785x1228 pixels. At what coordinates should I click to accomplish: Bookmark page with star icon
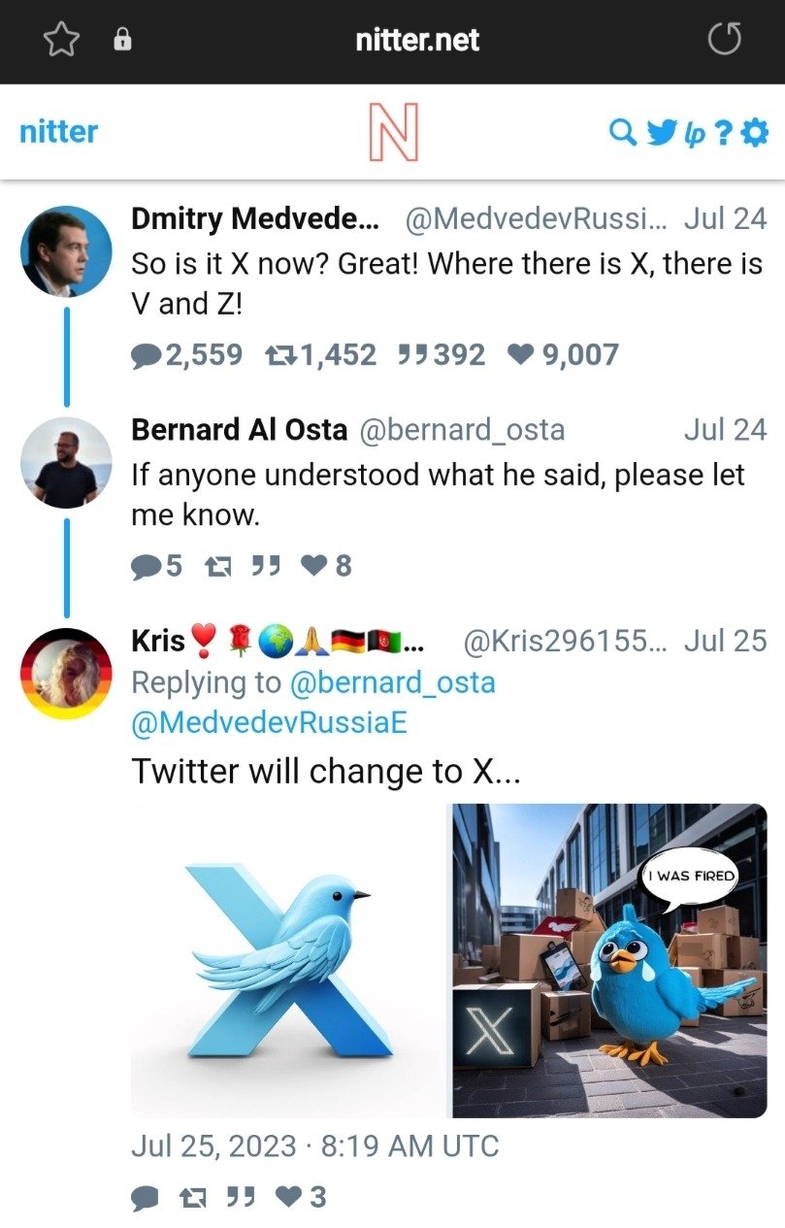coord(61,40)
